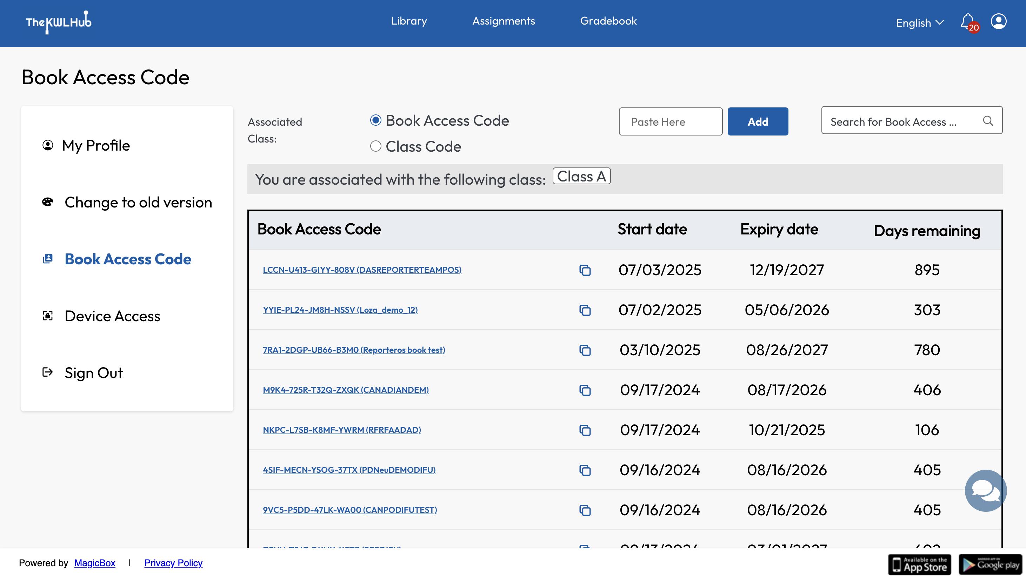The height and width of the screenshot is (582, 1026).
Task: Click the search magnifier icon
Action: (988, 121)
